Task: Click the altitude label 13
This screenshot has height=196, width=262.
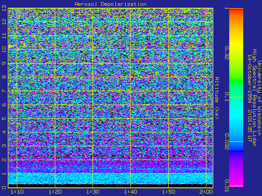Action: pyautogui.click(x=4, y=8)
